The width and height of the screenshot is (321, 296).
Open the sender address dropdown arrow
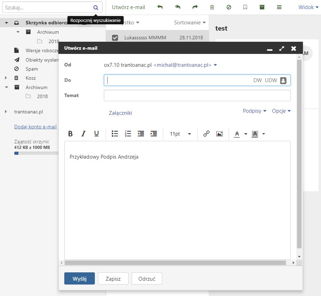(x=215, y=65)
